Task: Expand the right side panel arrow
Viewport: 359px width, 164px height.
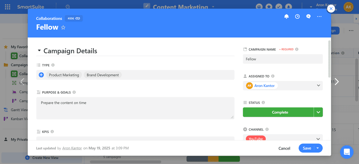Action: click(x=357, y=19)
